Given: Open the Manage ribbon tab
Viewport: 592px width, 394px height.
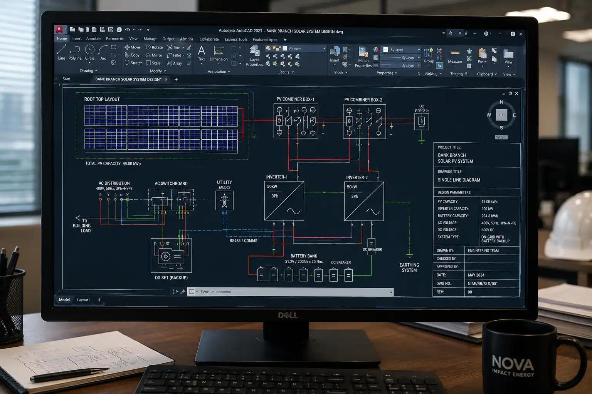Looking at the screenshot, I should pyautogui.click(x=150, y=39).
